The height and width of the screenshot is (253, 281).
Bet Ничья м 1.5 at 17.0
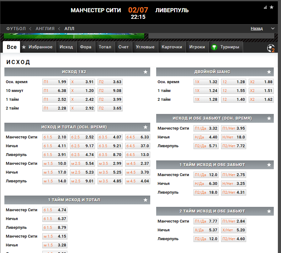(x=55, y=172)
